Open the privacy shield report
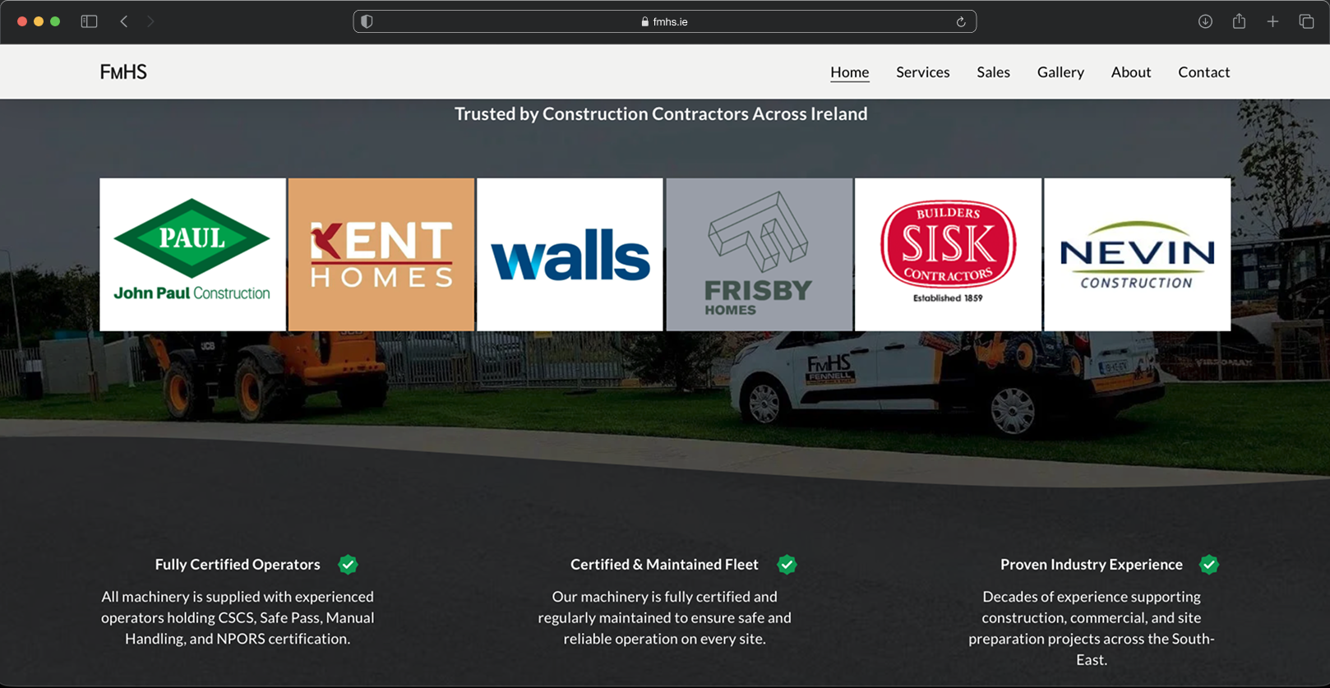Screen dimensions: 1330x688 click(x=367, y=21)
